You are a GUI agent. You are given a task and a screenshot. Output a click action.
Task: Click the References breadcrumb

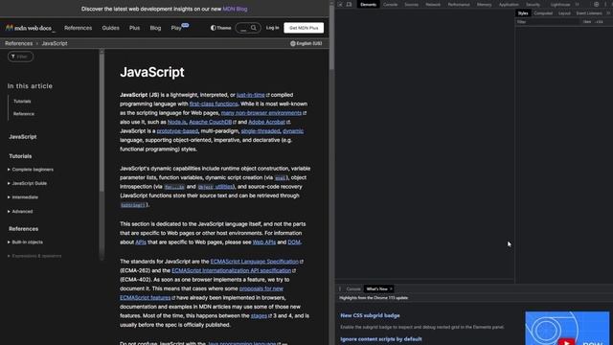point(19,43)
